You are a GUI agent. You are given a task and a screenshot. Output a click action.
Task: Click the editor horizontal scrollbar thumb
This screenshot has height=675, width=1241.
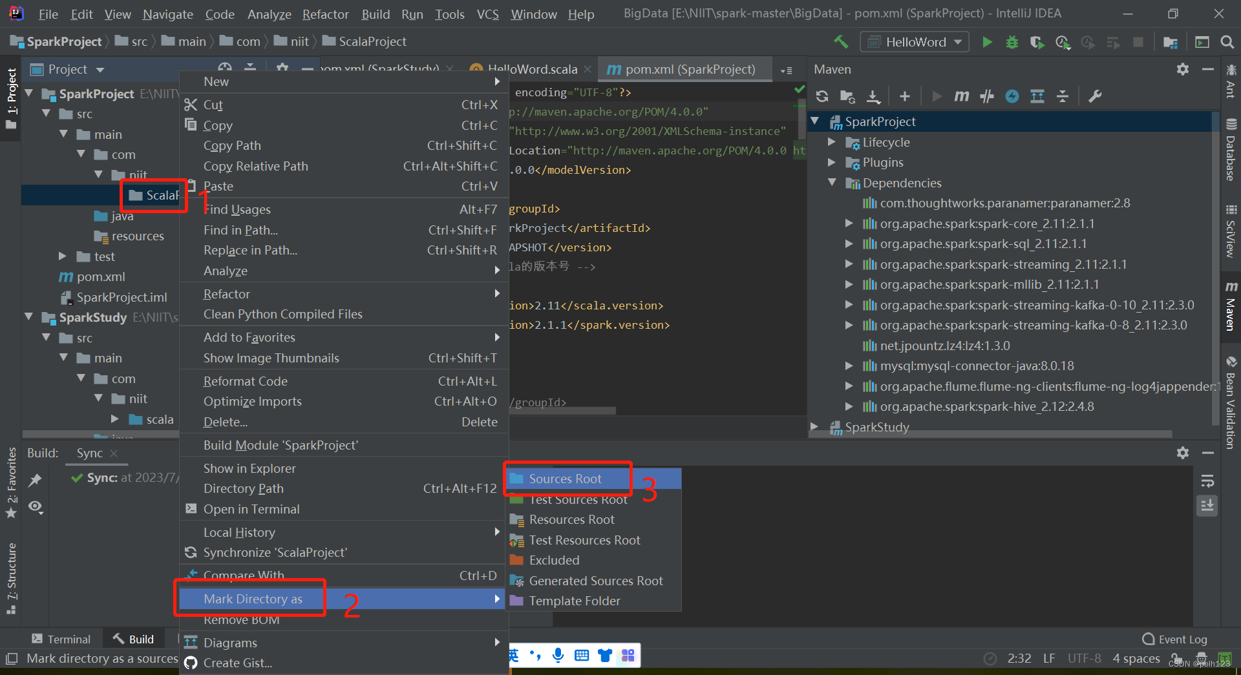click(x=562, y=410)
